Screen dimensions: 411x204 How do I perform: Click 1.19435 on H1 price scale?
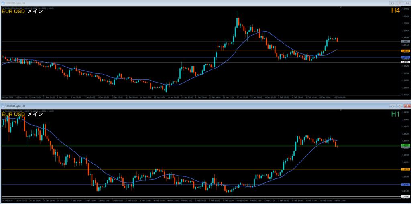click(405, 127)
